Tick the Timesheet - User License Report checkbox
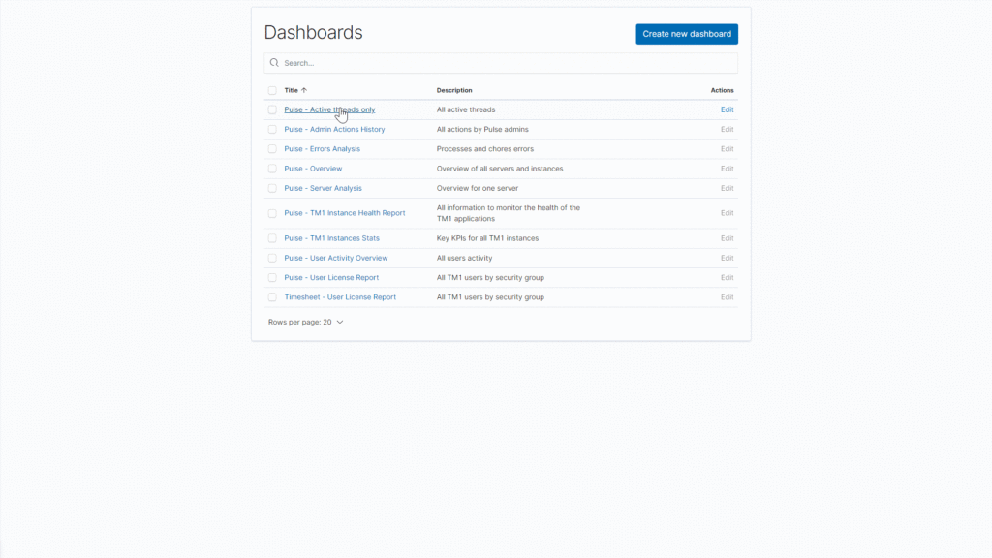Image resolution: width=992 pixels, height=558 pixels. pyautogui.click(x=272, y=297)
